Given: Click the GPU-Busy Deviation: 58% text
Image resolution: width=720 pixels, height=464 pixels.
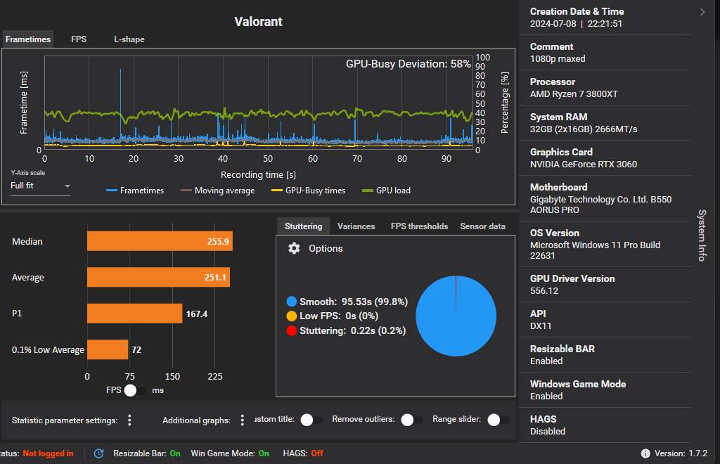Looking at the screenshot, I should click(x=409, y=64).
